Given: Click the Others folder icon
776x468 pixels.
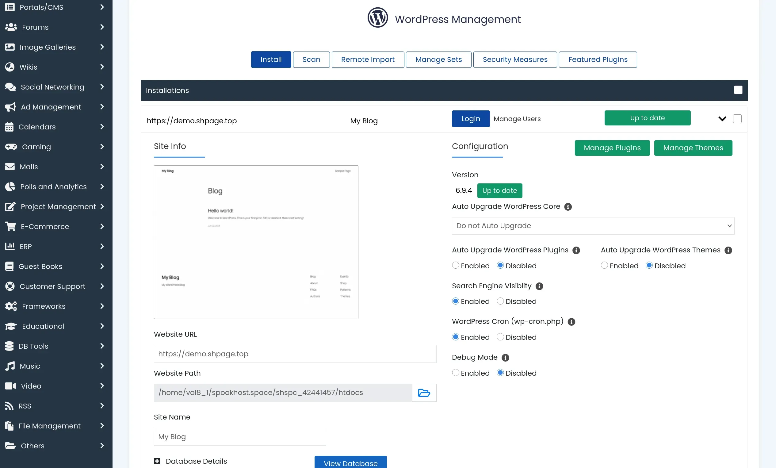Looking at the screenshot, I should (x=10, y=446).
